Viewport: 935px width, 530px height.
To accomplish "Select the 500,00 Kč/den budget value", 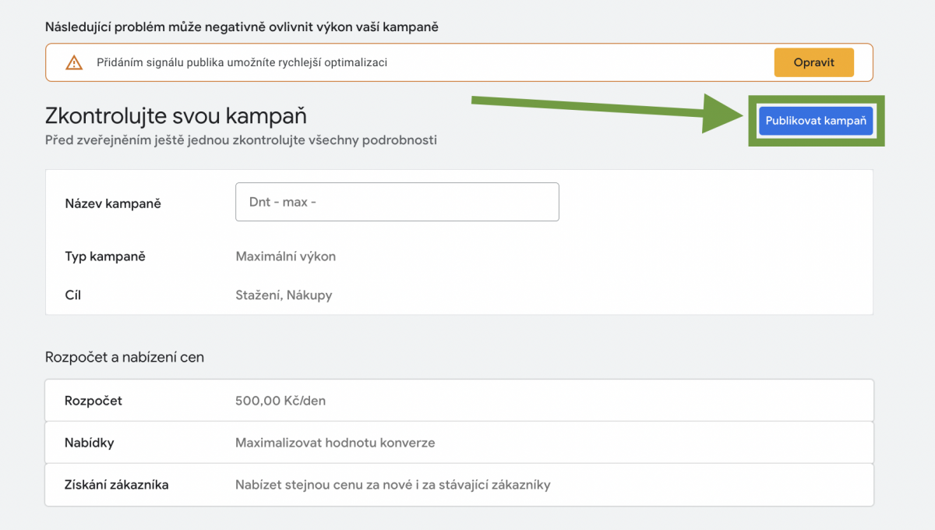I will click(280, 401).
